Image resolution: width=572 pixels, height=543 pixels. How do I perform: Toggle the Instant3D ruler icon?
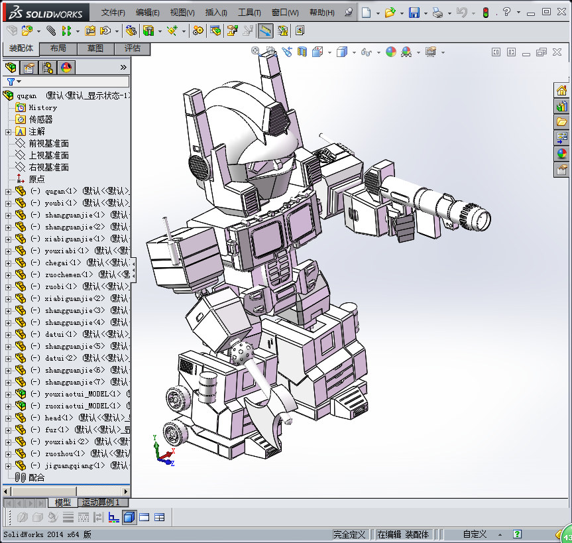[266, 30]
